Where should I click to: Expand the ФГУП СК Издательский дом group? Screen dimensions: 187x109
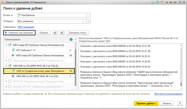pyautogui.click(x=6, y=81)
